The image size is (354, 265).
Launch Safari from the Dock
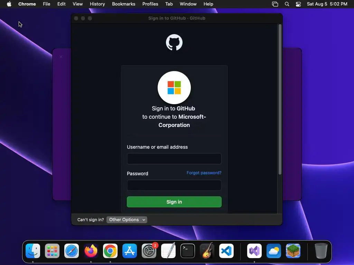72,251
